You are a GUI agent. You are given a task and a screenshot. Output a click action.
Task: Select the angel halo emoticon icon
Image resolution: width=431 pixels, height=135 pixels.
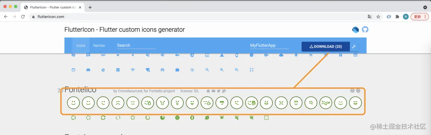pyautogui.click(x=296, y=103)
